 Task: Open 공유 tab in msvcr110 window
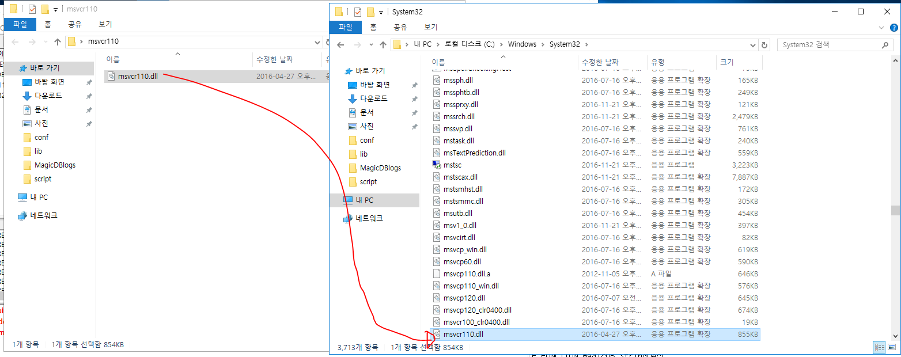coord(75,24)
